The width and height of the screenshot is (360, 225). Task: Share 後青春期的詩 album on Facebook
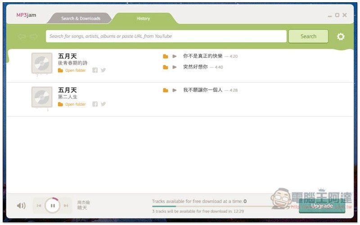point(95,70)
